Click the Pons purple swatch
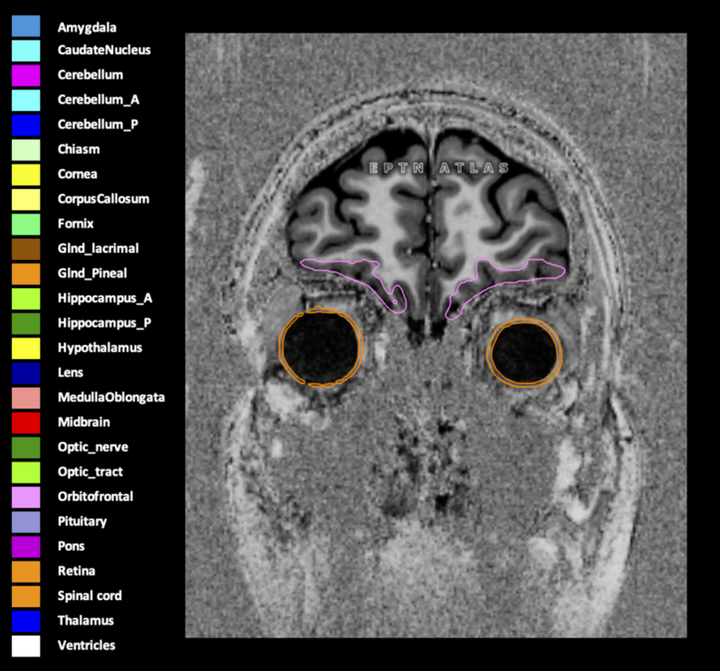Screen dimensions: 720x671 point(26,546)
